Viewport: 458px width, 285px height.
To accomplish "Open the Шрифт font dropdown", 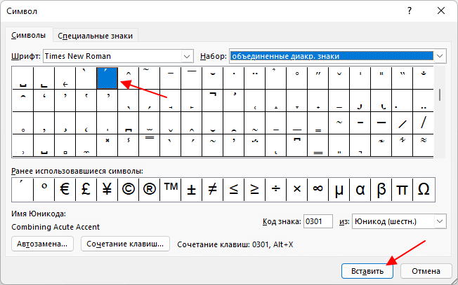I will click(x=187, y=56).
